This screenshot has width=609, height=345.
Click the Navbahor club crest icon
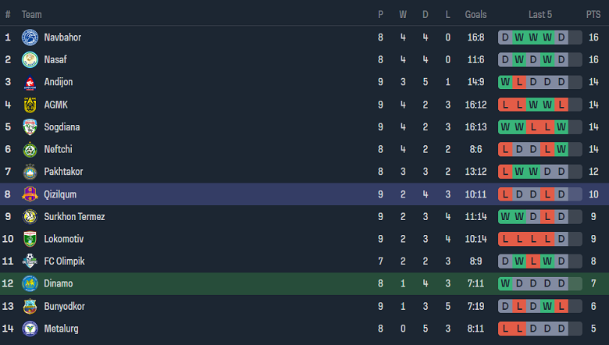(30, 37)
